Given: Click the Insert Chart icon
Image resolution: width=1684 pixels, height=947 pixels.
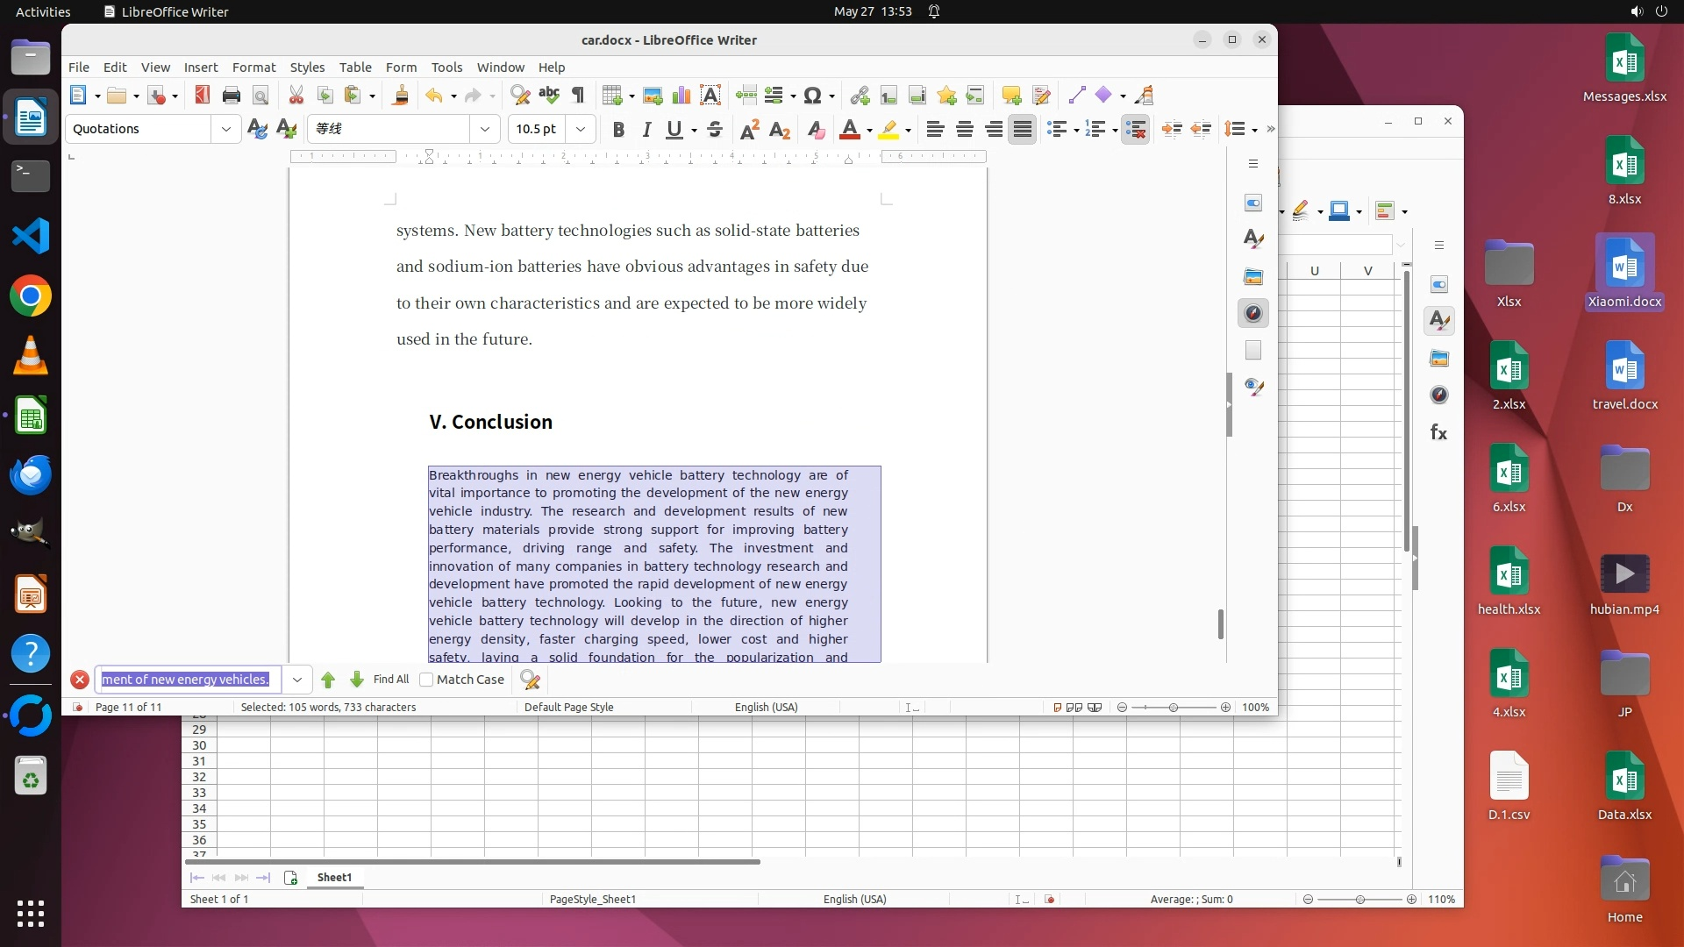Looking at the screenshot, I should 681,96.
